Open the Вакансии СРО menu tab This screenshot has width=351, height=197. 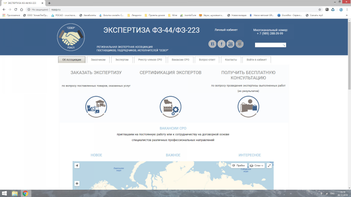coord(180,60)
